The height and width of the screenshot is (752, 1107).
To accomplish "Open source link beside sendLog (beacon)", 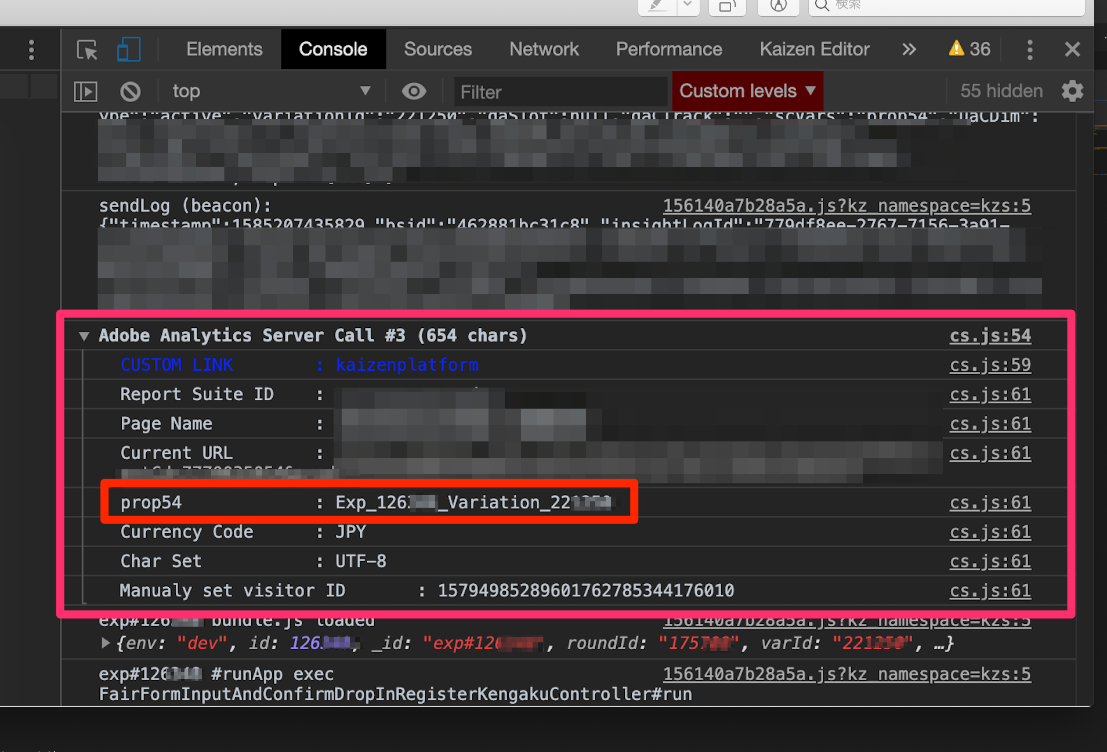I will 846,205.
